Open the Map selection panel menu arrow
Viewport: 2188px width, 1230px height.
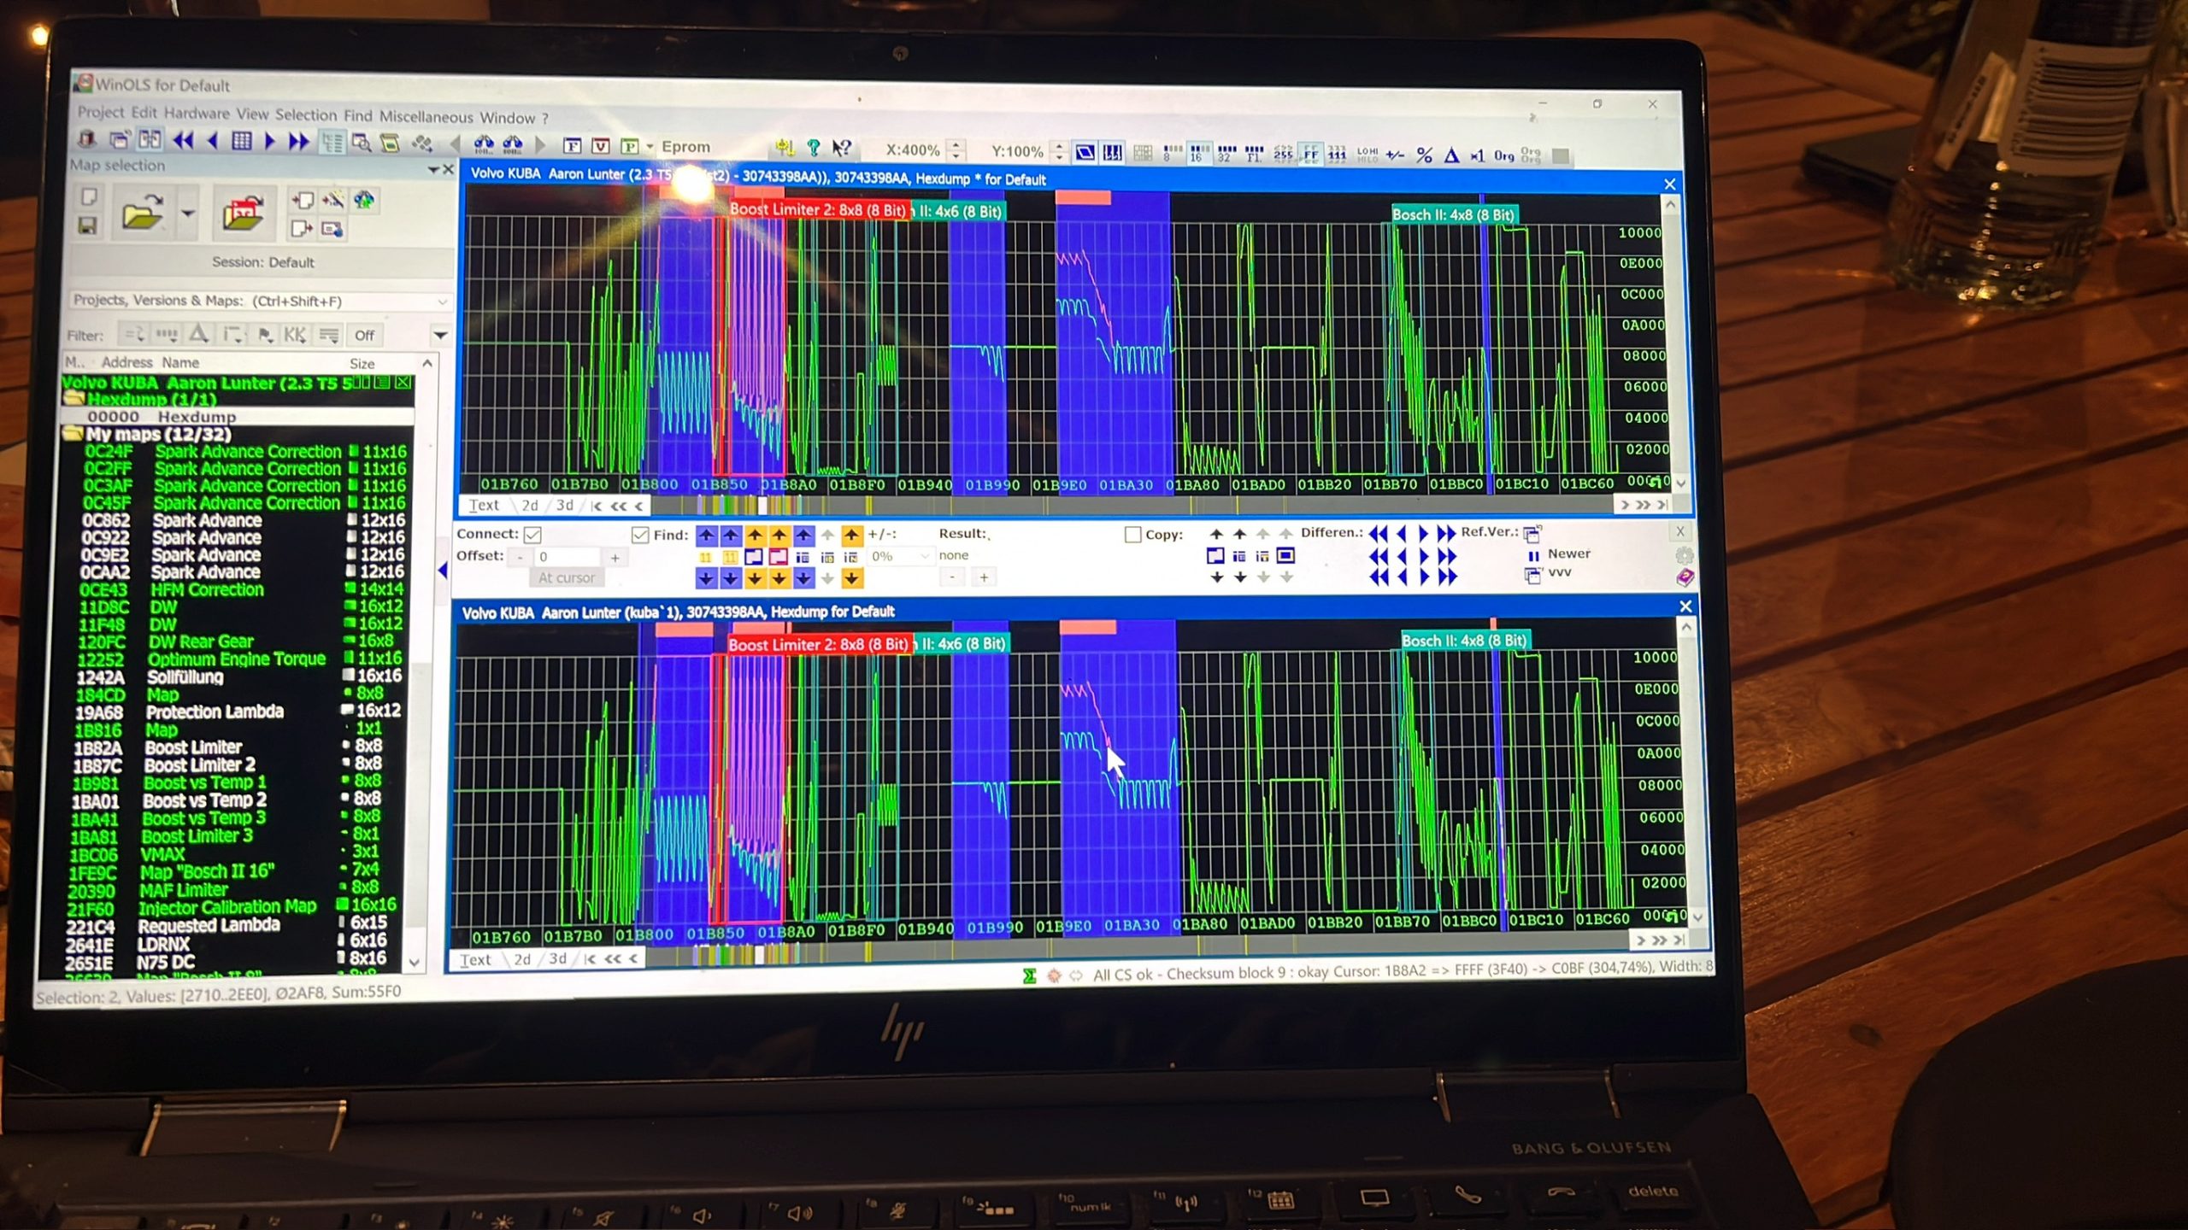pyautogui.click(x=433, y=170)
